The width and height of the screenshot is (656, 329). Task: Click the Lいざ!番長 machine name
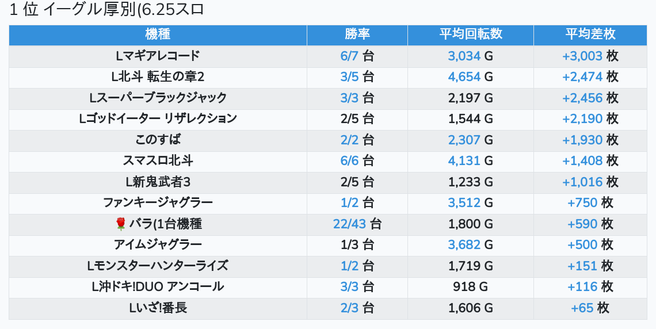pyautogui.click(x=158, y=308)
